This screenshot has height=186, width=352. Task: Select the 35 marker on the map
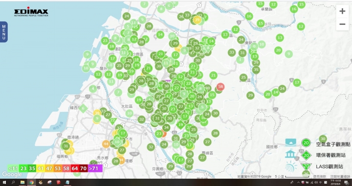point(256,70)
